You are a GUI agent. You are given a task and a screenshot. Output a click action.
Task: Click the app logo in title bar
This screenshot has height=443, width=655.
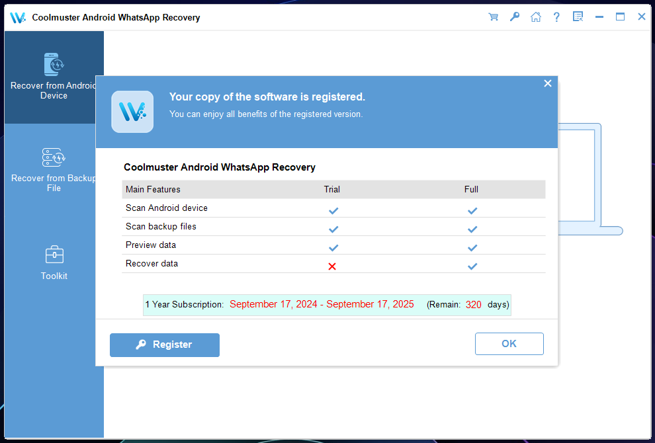(x=18, y=17)
